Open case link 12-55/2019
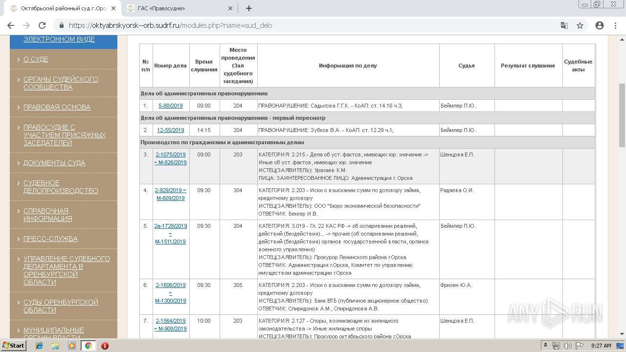Image resolution: width=626 pixels, height=352 pixels. 171,130
